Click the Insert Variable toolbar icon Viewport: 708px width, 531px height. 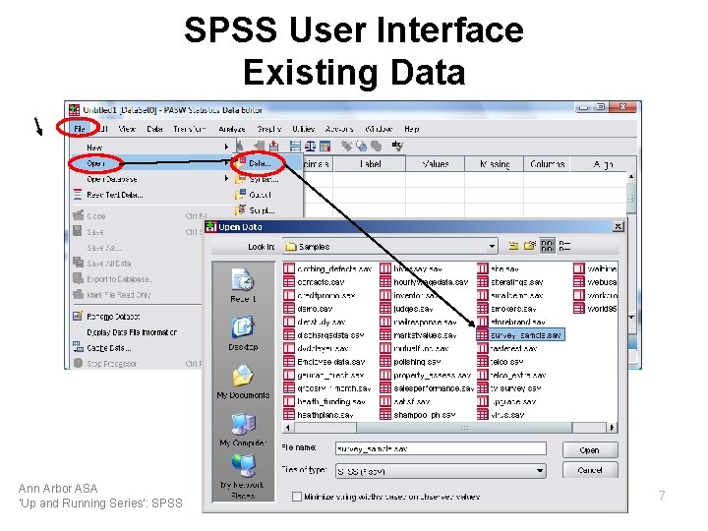click(x=273, y=146)
